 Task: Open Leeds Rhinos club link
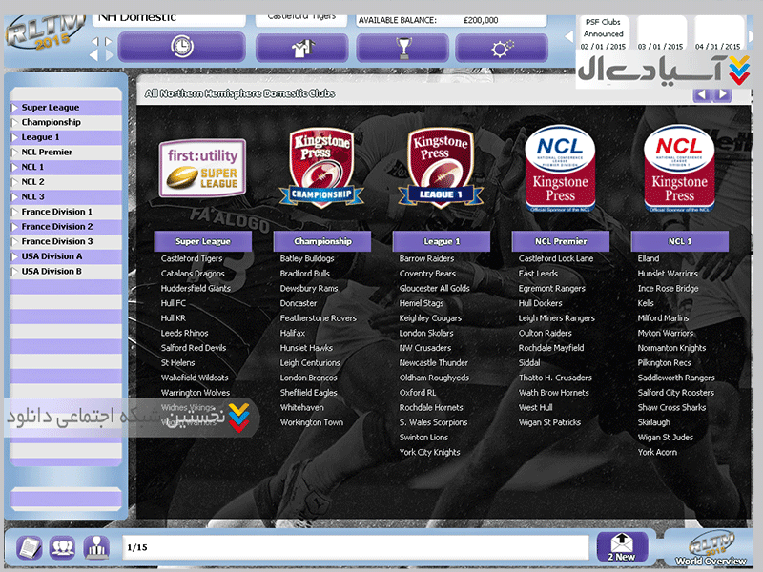[x=185, y=333]
